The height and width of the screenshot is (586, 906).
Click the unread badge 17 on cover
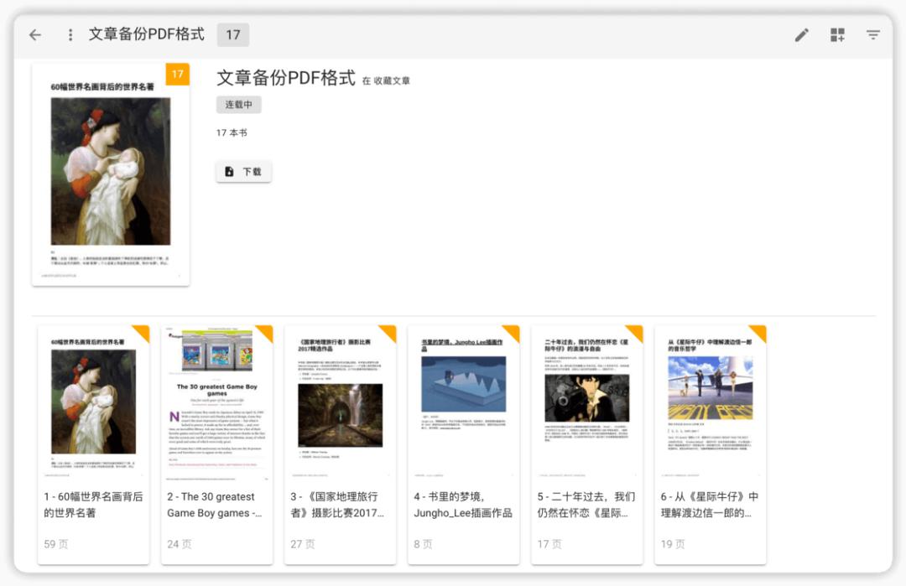click(x=178, y=75)
